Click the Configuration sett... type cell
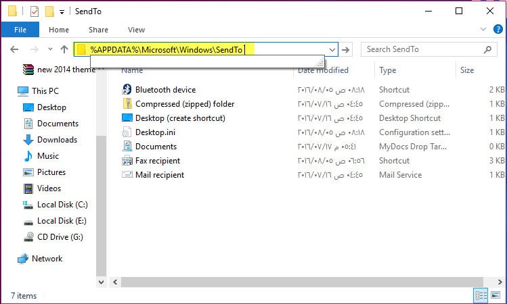 [x=414, y=132]
